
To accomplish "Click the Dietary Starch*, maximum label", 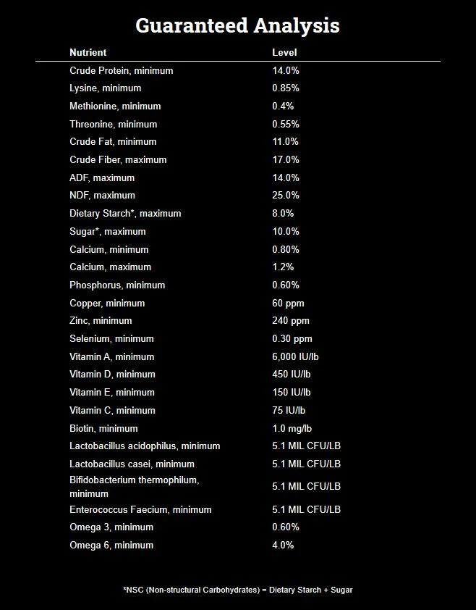I will tap(125, 213).
